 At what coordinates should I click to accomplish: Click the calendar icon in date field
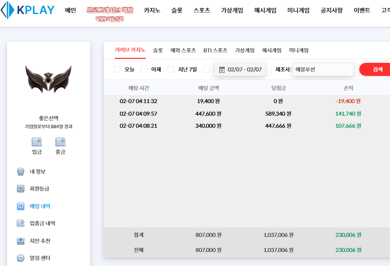(x=222, y=69)
